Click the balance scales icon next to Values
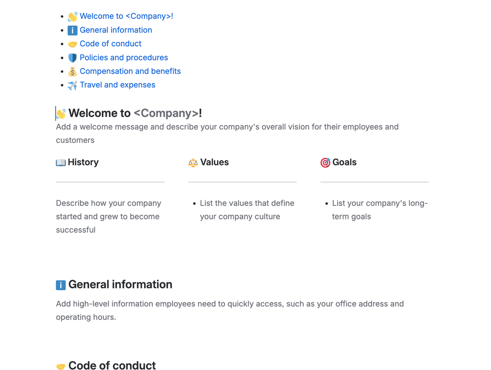Screen dimensions: 491x370 pos(193,163)
